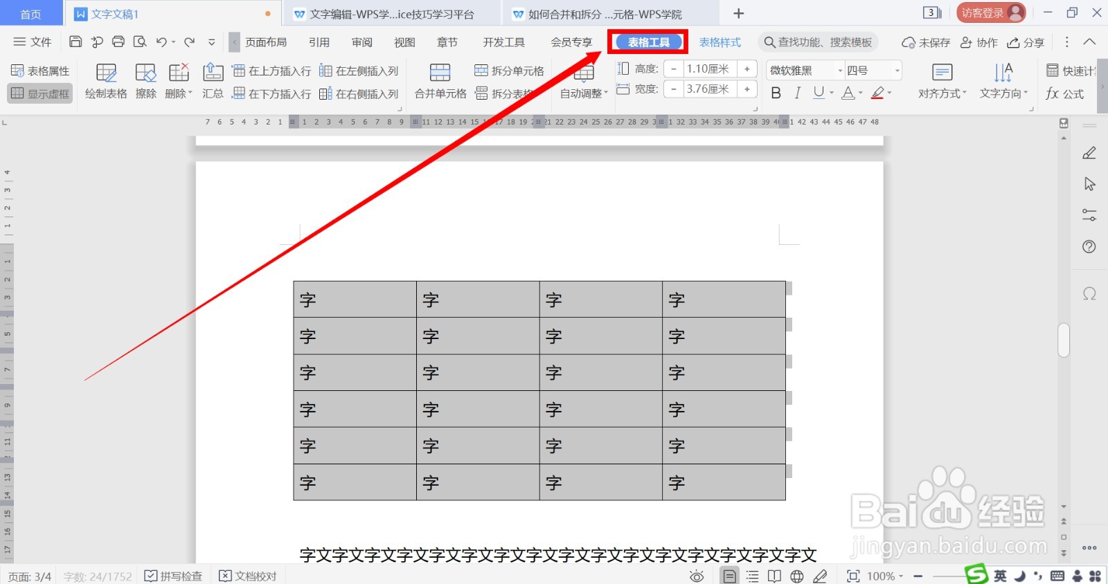Insert column to the left (在左侧插入列)
Viewport: 1108px width, 584px height.
(x=359, y=71)
